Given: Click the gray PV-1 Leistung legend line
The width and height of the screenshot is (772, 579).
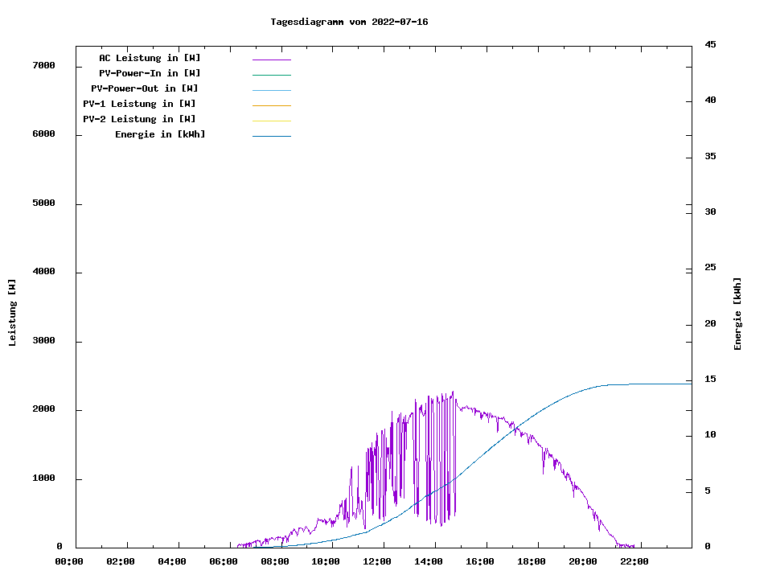Looking at the screenshot, I should (271, 105).
